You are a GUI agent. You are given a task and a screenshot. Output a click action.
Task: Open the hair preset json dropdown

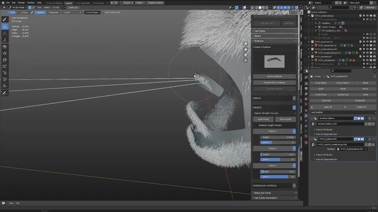(x=274, y=113)
